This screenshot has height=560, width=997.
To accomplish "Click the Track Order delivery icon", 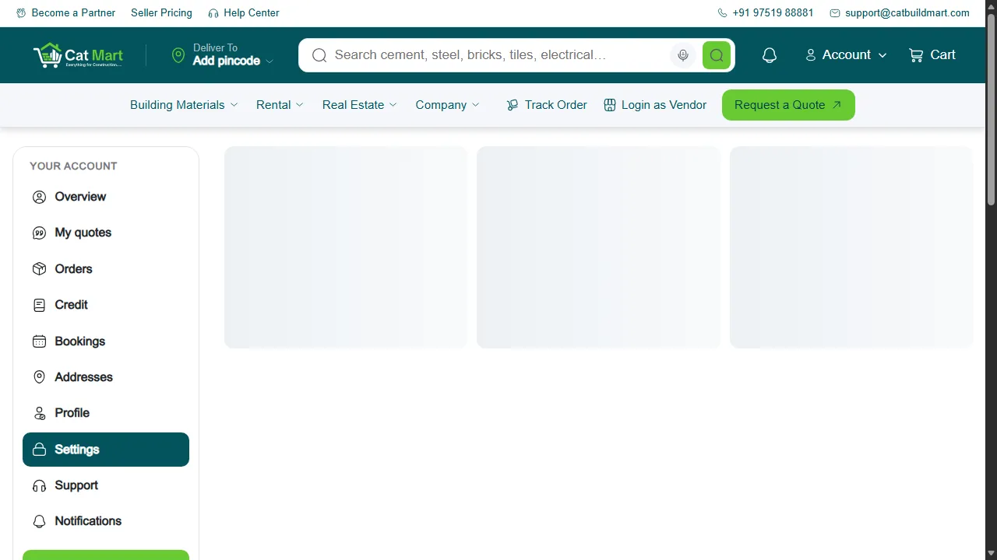I will point(513,105).
